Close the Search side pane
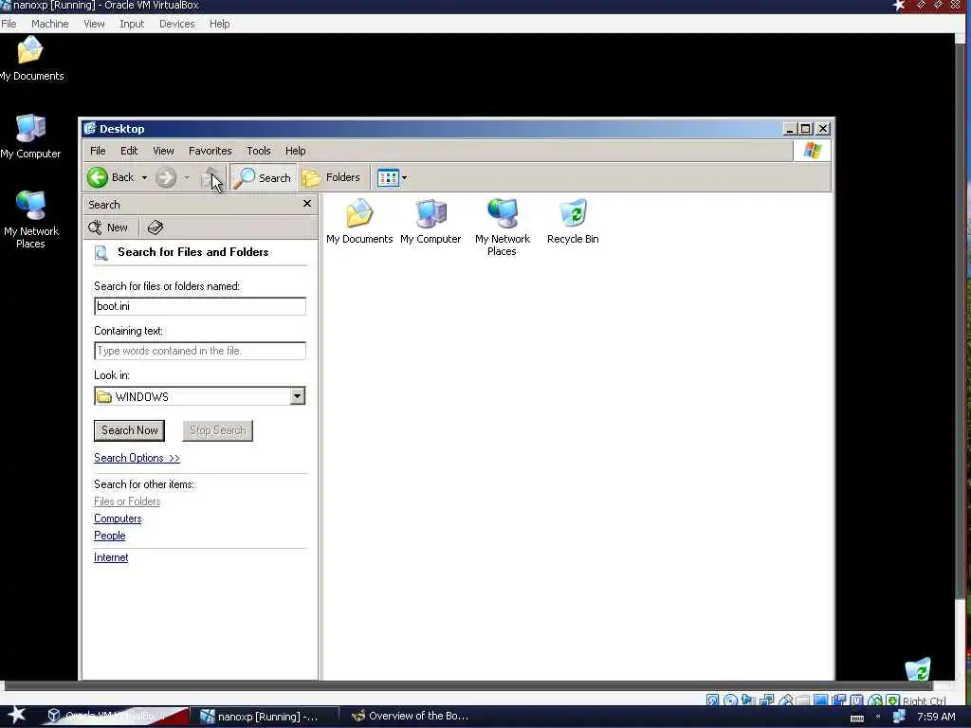 (x=306, y=204)
